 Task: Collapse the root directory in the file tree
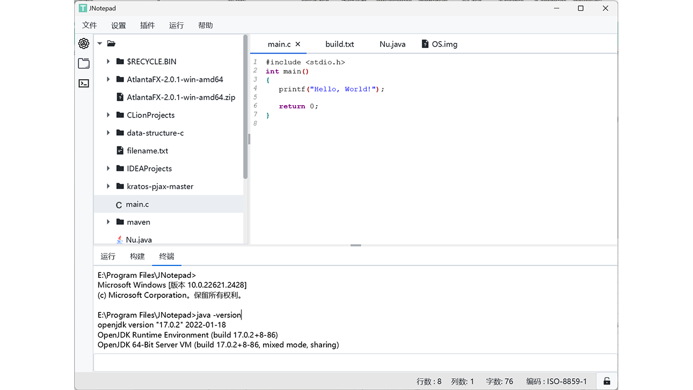[100, 43]
